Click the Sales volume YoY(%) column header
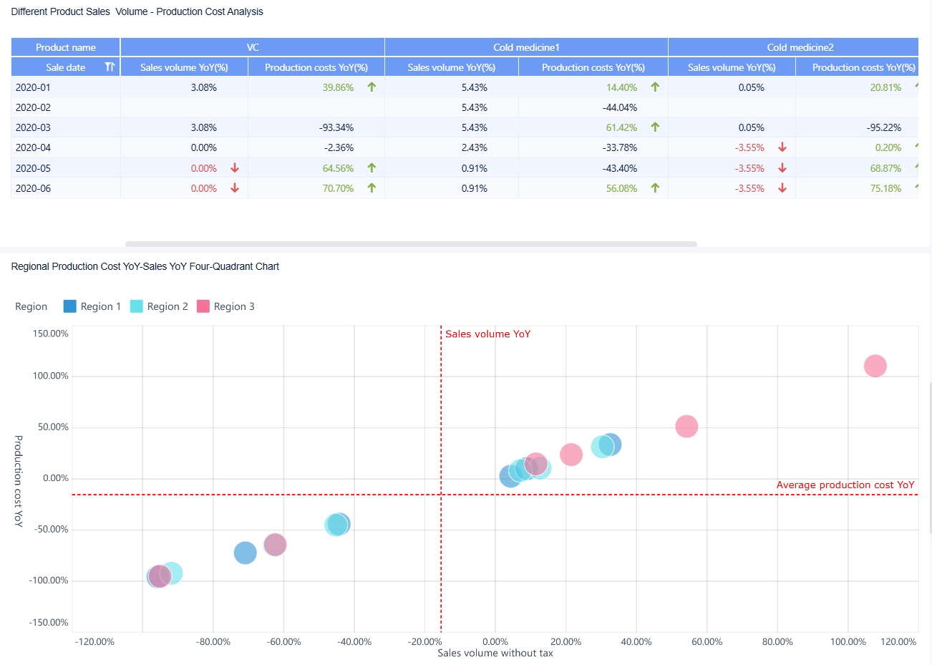932x665 pixels. pos(184,67)
